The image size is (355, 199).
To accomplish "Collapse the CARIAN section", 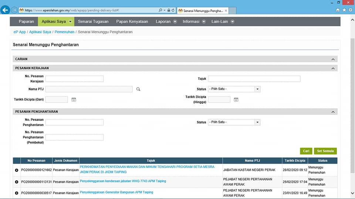I will point(333,59).
